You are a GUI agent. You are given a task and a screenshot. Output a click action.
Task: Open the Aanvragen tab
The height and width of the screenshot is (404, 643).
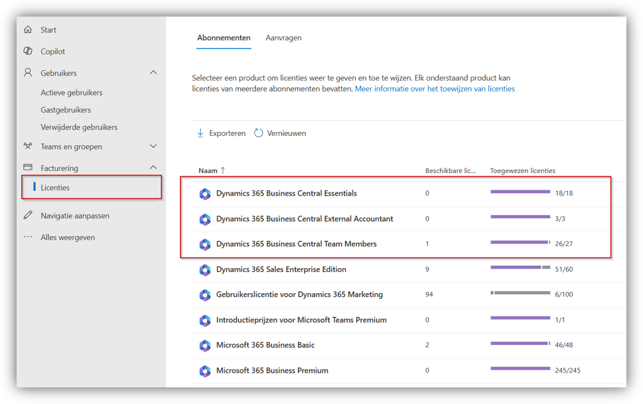click(x=283, y=38)
